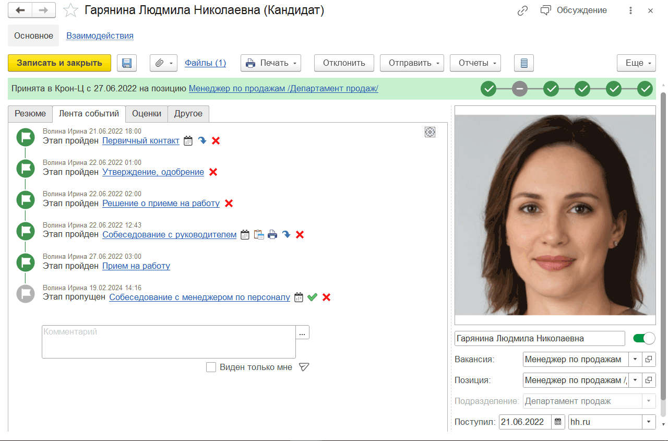Image resolution: width=668 pixels, height=441 pixels.
Task: Delete Собеседование с руководителем with red X
Action: point(300,235)
